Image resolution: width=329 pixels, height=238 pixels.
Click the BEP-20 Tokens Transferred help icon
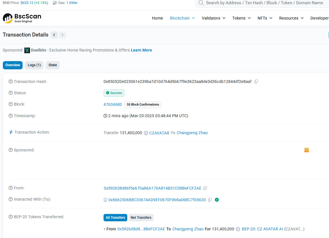(x=10, y=216)
